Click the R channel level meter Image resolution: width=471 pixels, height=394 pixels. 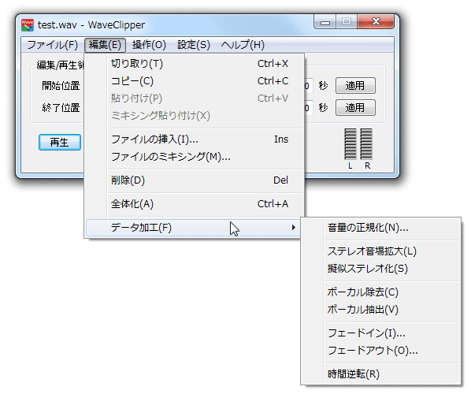(x=366, y=144)
